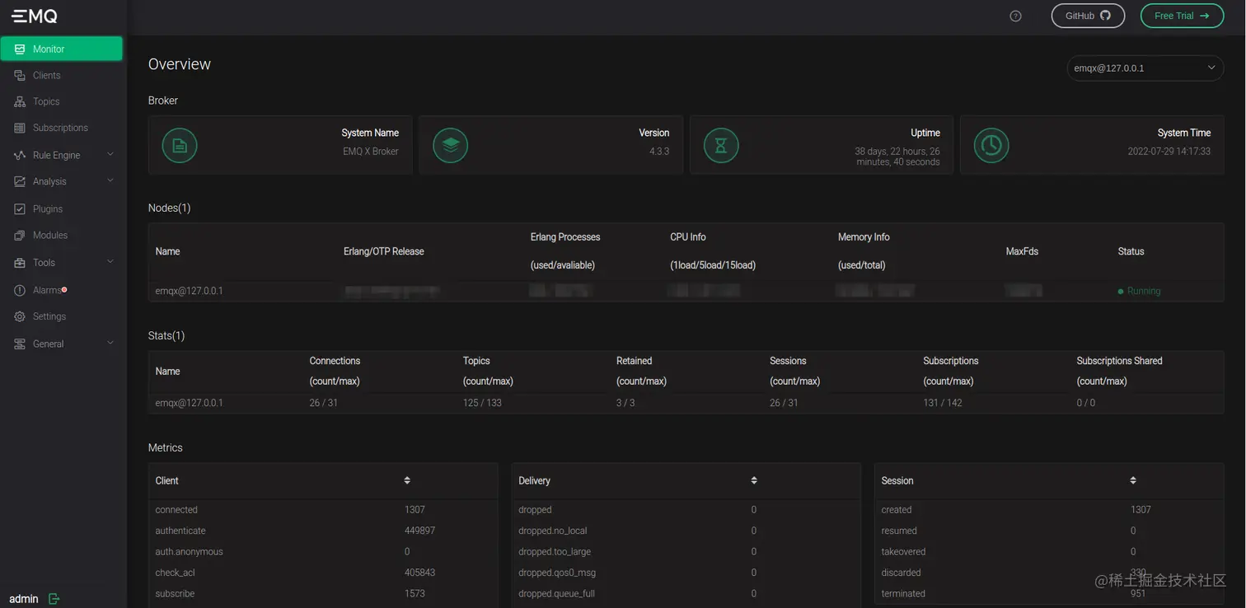Click the emqx@127.0.0.1 row in Stats table
The width and height of the screenshot is (1246, 608).
[686, 403]
